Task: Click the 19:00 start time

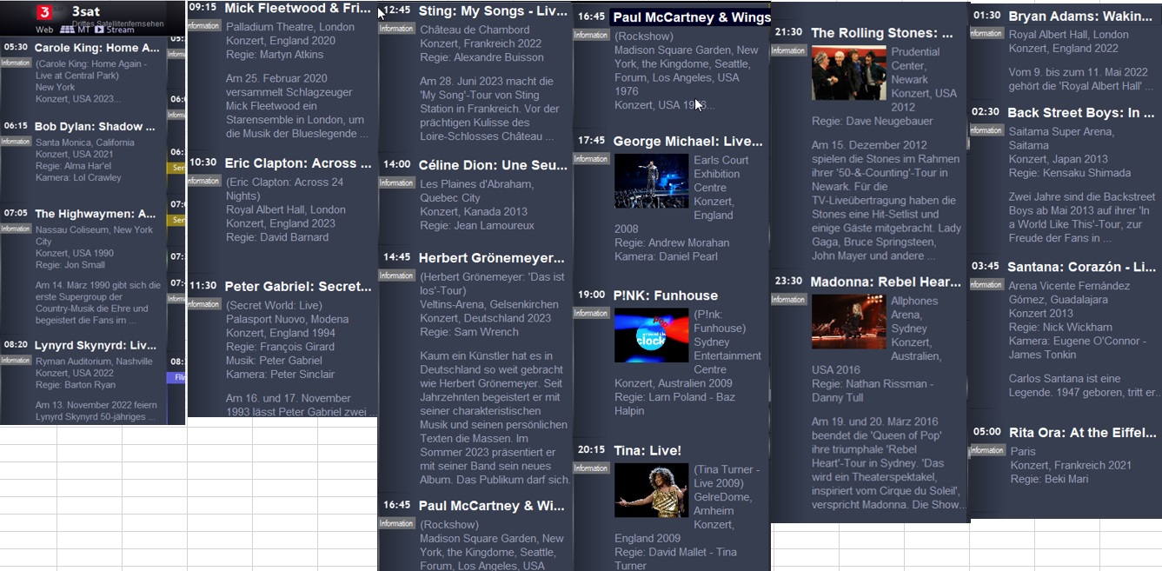Action: (591, 295)
